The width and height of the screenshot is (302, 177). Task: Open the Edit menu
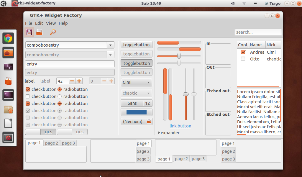(39, 23)
